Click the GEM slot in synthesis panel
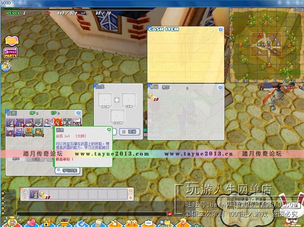This screenshot has width=304, height=227. (129, 100)
